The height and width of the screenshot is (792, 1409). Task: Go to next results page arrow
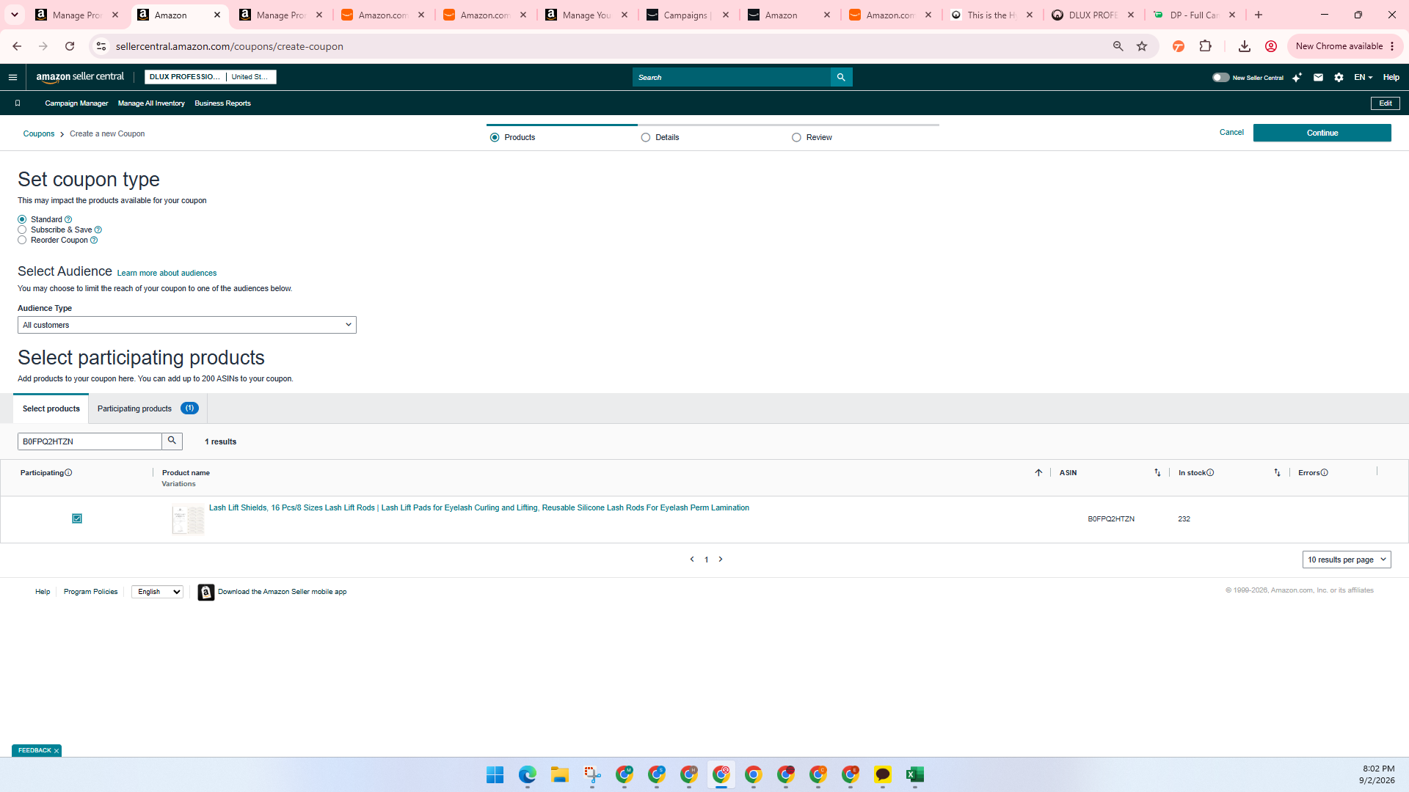click(721, 559)
